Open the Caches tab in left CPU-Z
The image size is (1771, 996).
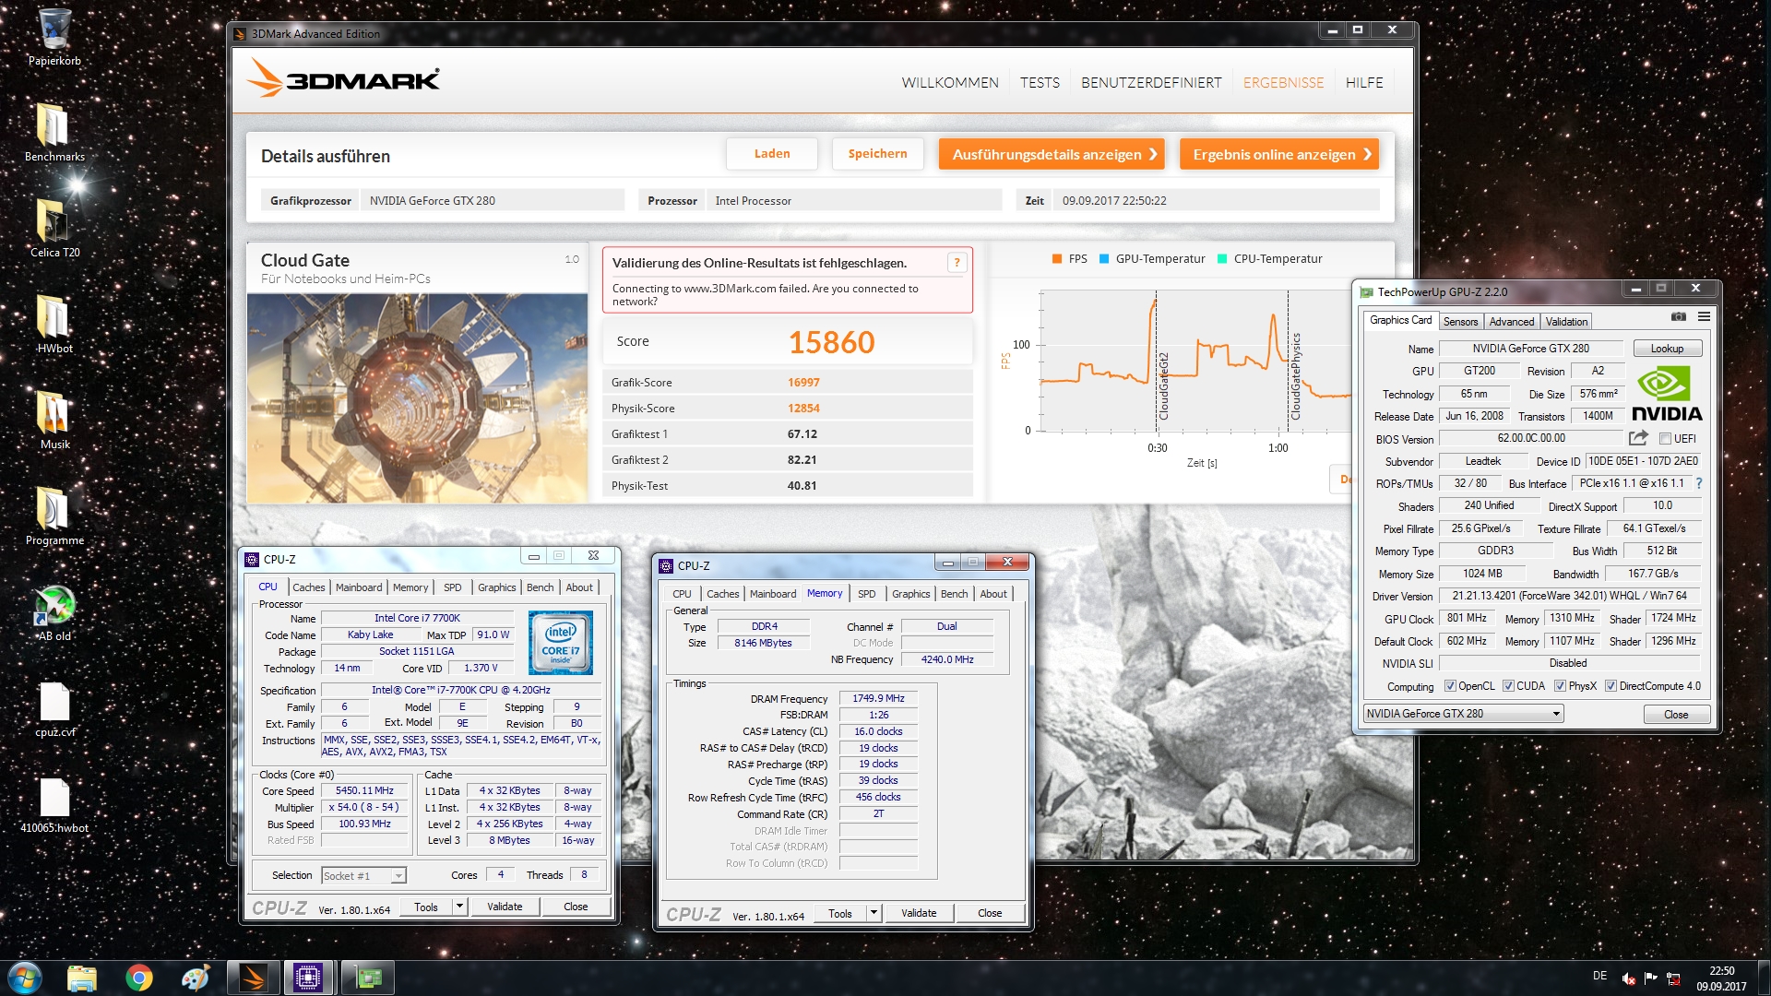point(308,587)
